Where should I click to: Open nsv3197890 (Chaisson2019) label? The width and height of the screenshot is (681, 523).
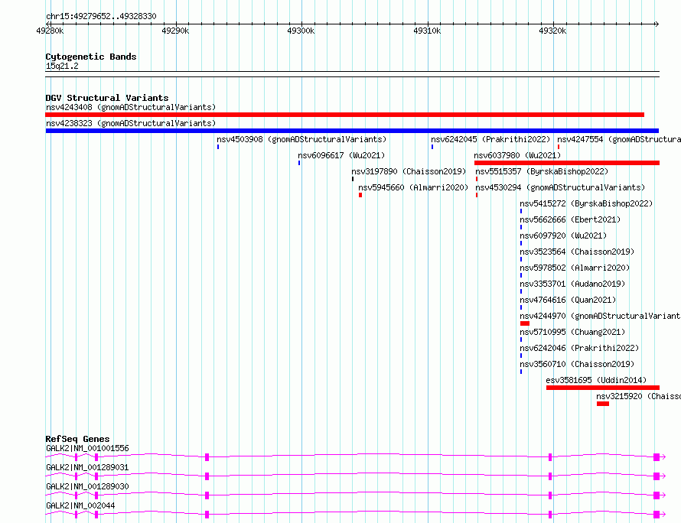click(409, 171)
